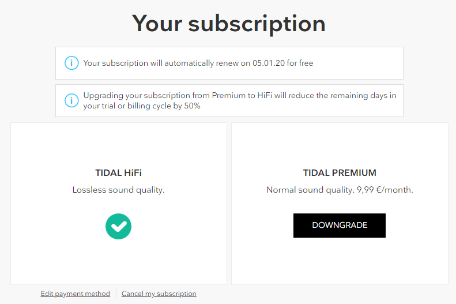Click the green checkmark on TIDAL HiFi
The height and width of the screenshot is (304, 456).
click(118, 226)
